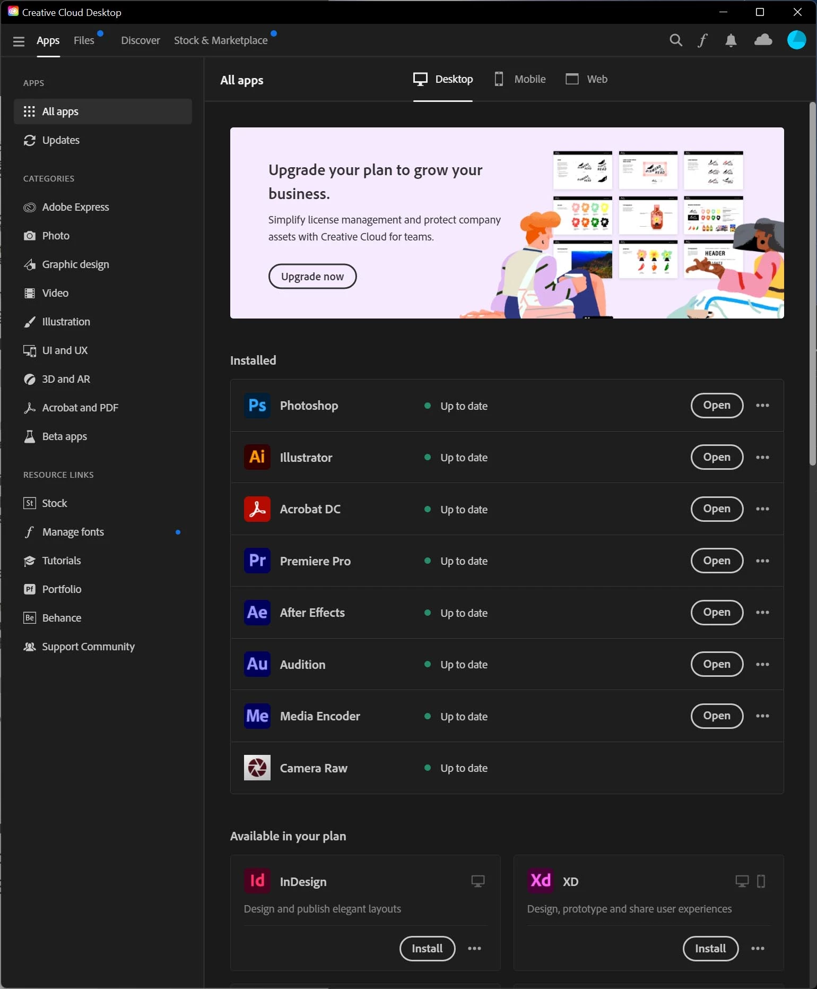Open more options for Photoshop
Screen dimensions: 817x989
click(x=762, y=406)
